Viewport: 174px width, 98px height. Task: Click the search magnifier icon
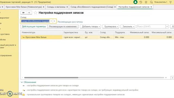[151, 2]
